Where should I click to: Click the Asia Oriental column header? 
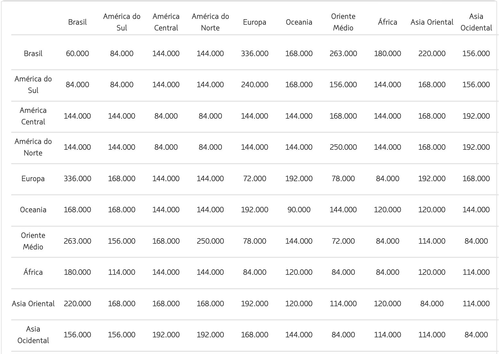(x=432, y=22)
